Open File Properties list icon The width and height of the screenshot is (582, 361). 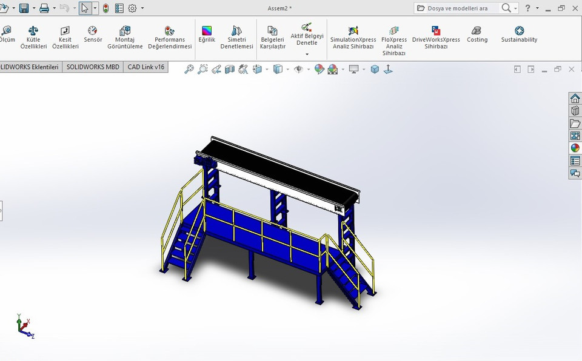pyautogui.click(x=119, y=8)
